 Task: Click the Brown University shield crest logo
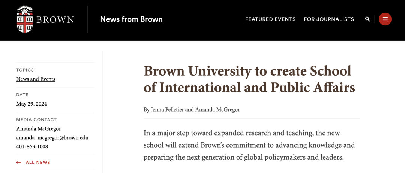(25, 19)
